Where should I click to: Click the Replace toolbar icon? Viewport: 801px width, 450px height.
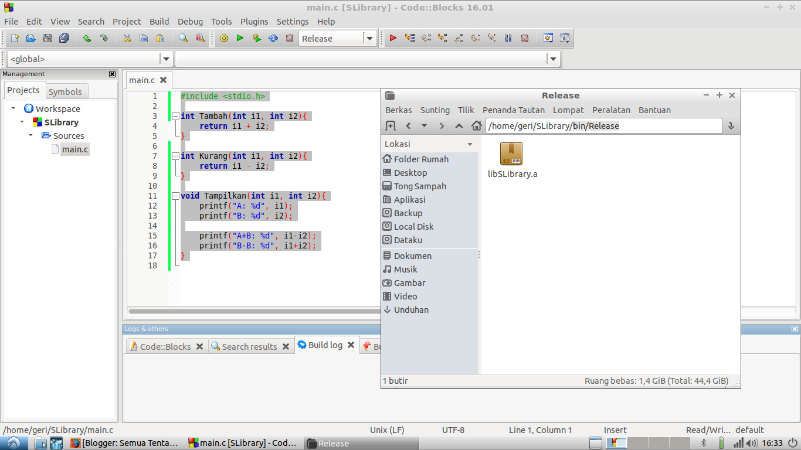coord(199,38)
